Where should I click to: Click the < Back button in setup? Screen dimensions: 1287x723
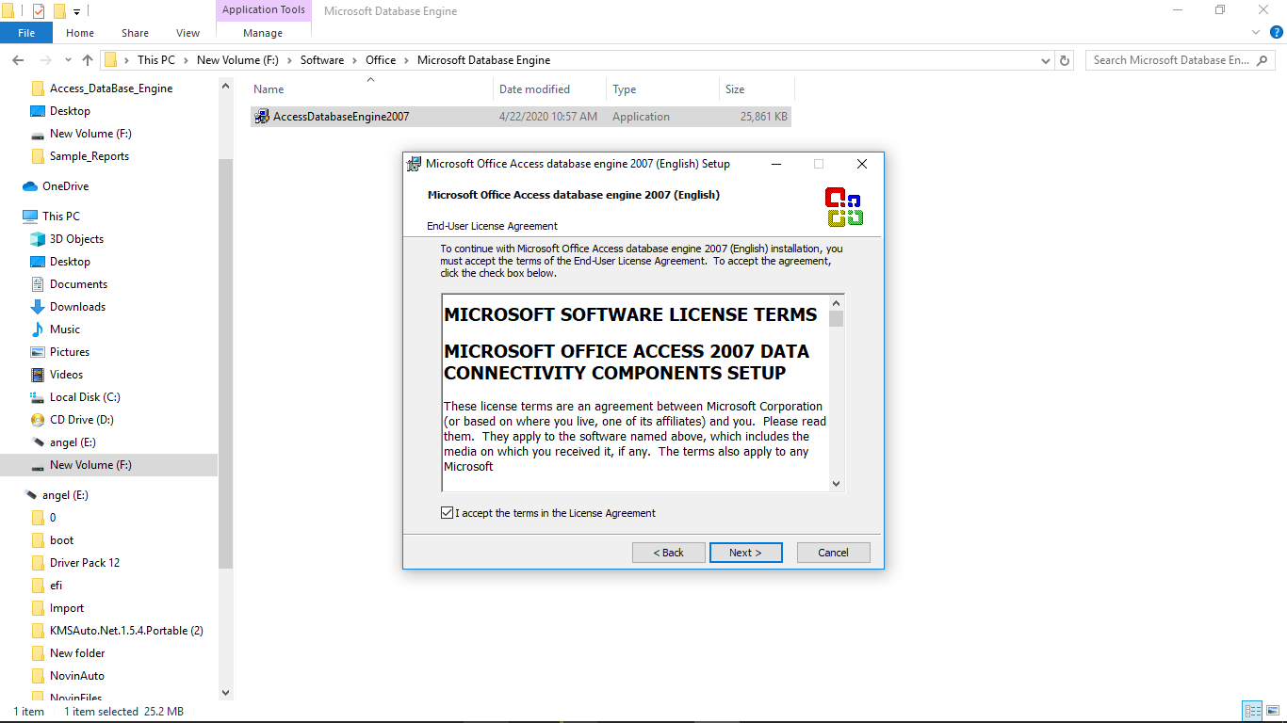[668, 553]
